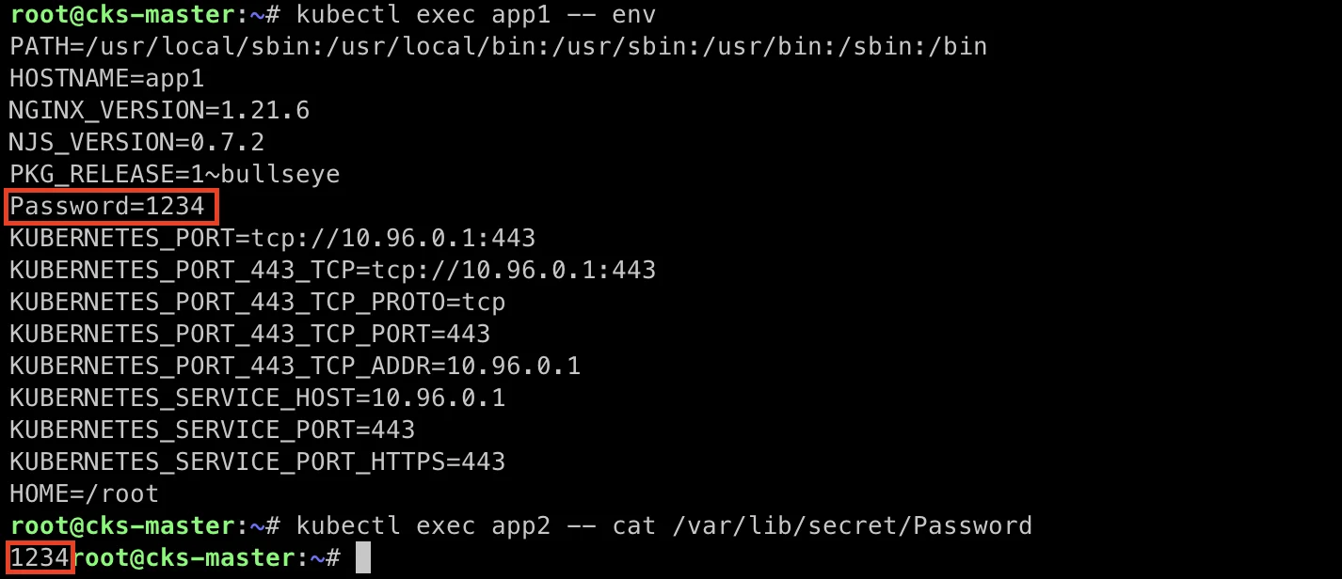Click the KUBERNETES_PORT_443_TCP_ADDR line
The image size is (1342, 579).
tap(295, 366)
